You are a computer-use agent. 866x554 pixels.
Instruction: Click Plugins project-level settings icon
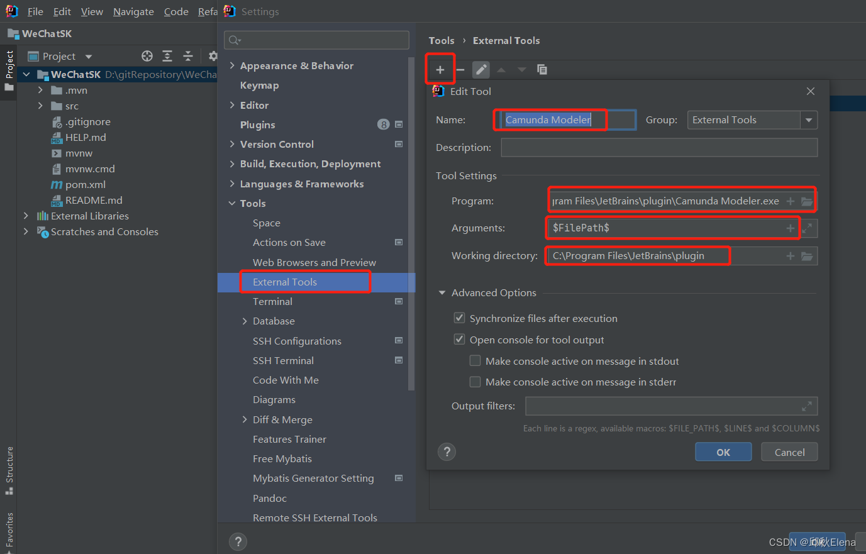pos(399,125)
